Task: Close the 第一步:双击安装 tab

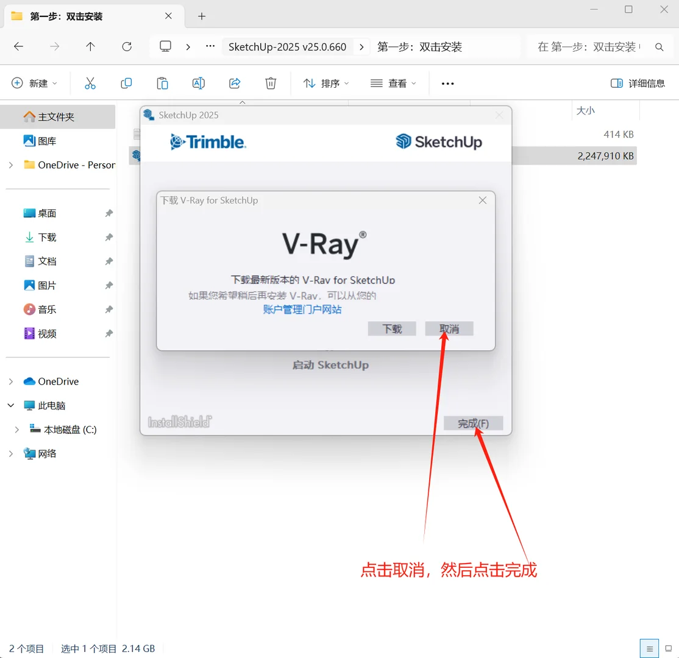Action: (x=168, y=16)
